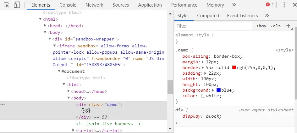The width and height of the screenshot is (297, 133).
Task: Toggle the :hov element state button
Action: tap(261, 26)
